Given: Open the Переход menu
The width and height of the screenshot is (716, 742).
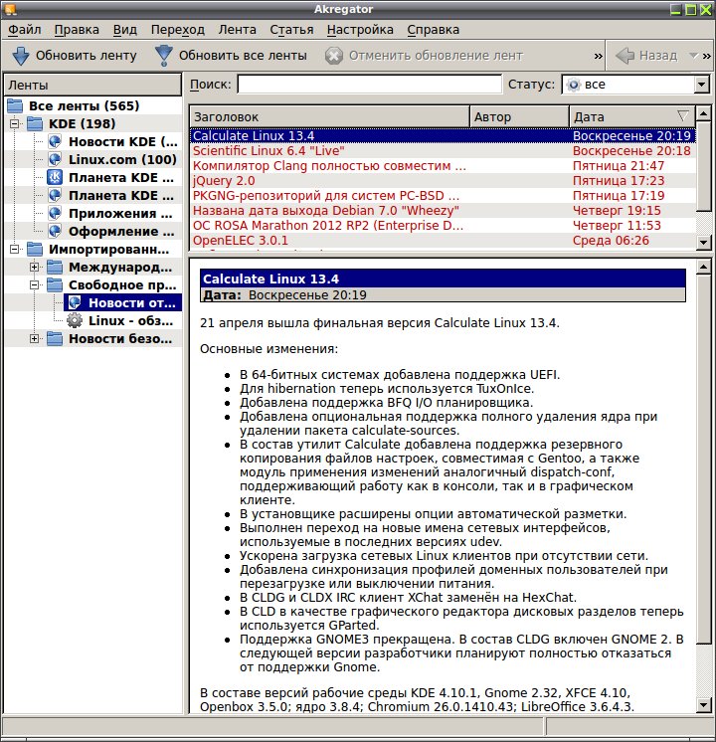Looking at the screenshot, I should point(178,29).
